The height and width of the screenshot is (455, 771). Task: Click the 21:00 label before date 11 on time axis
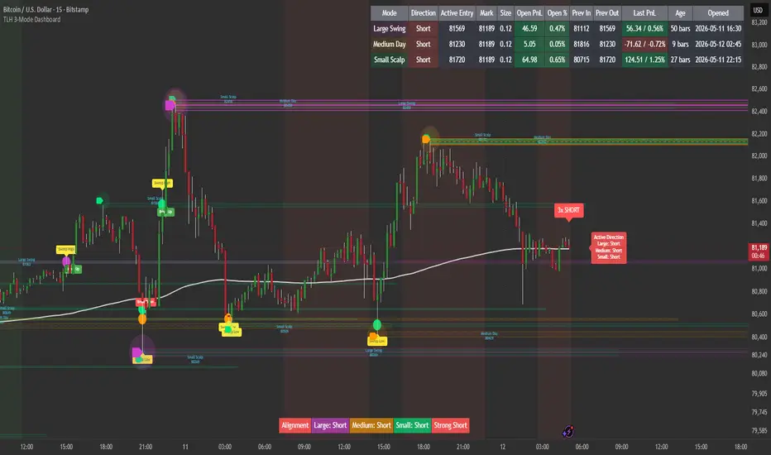point(146,447)
